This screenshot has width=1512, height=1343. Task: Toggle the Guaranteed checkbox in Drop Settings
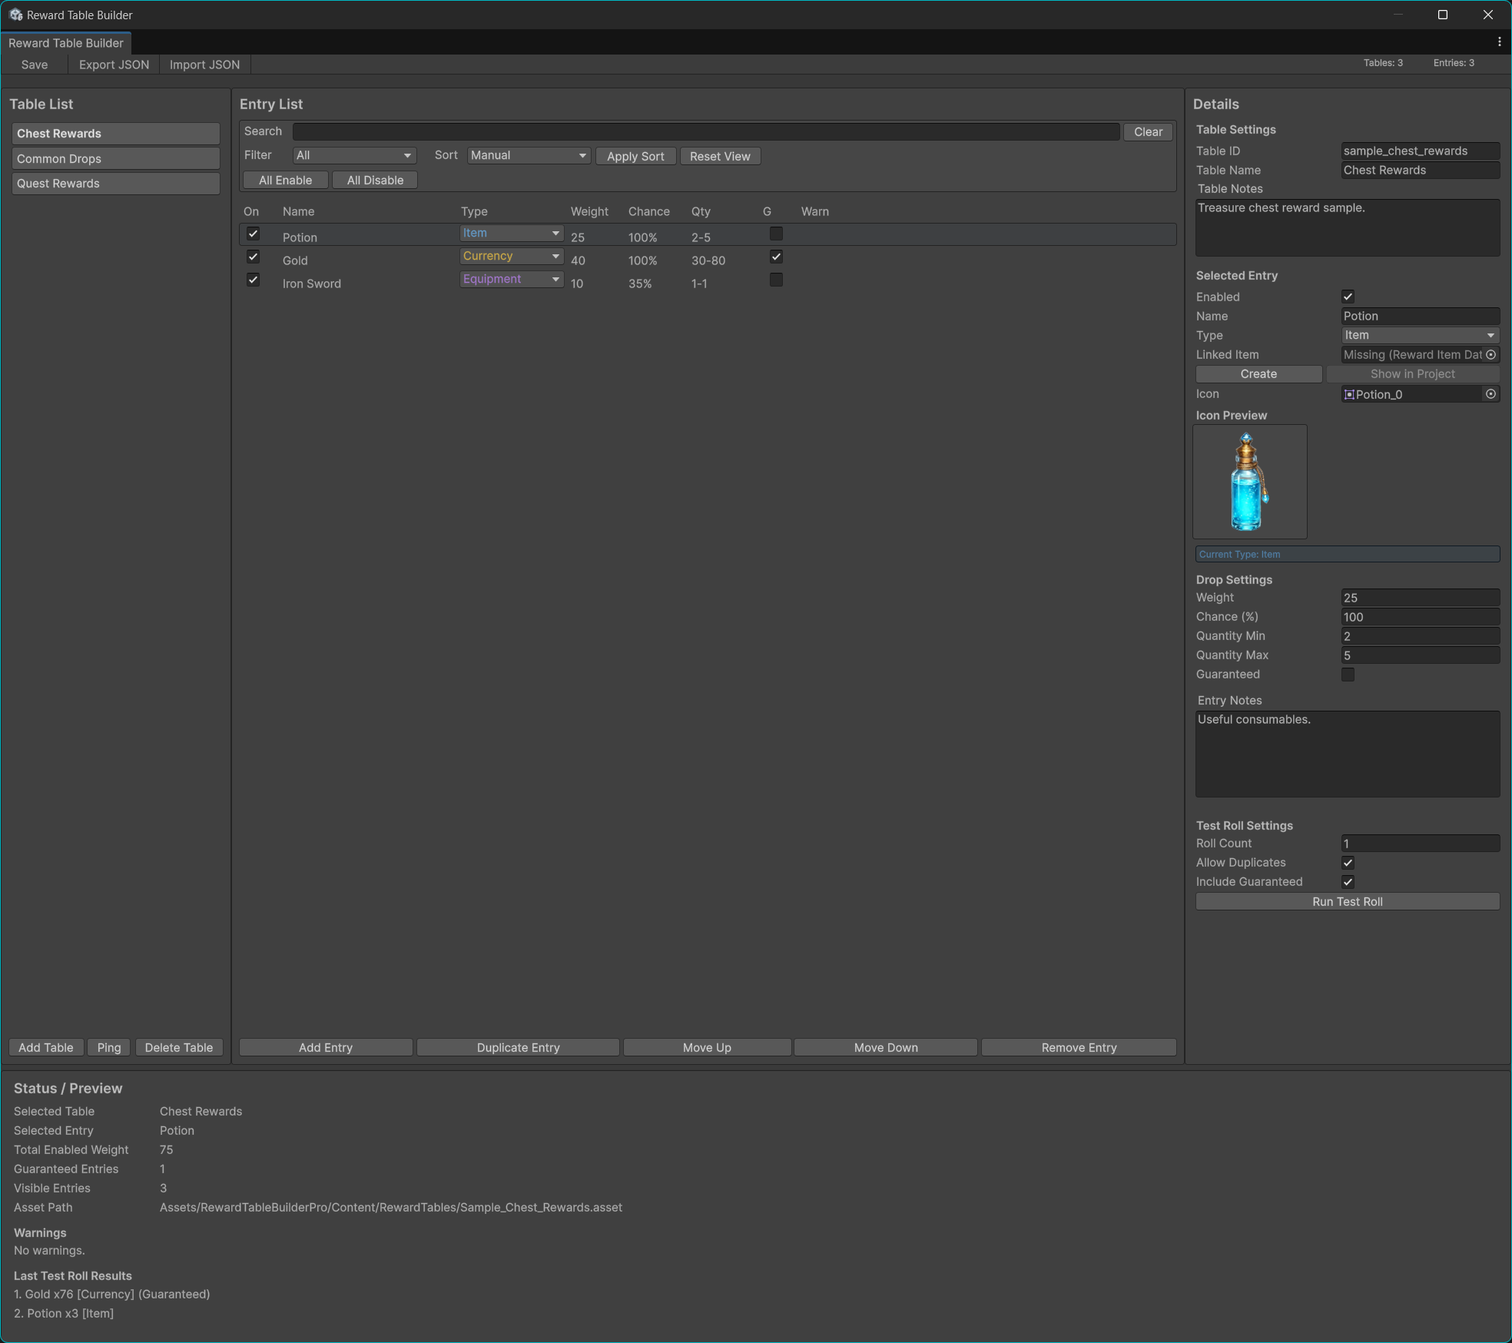click(x=1348, y=675)
